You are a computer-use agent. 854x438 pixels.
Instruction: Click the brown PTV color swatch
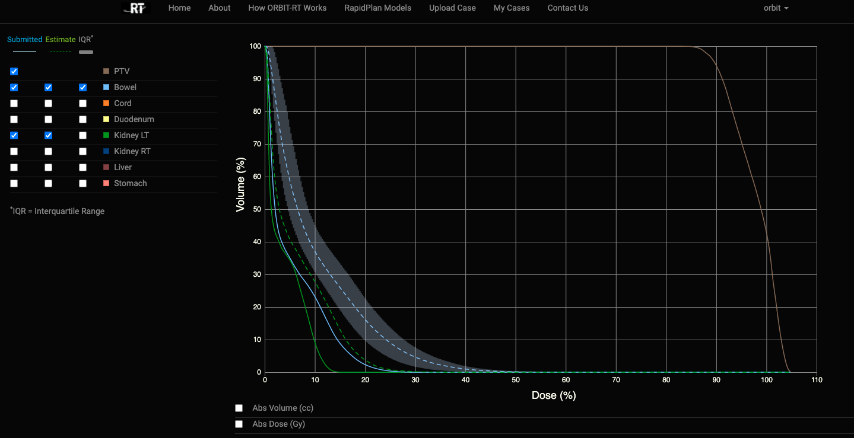coord(106,71)
